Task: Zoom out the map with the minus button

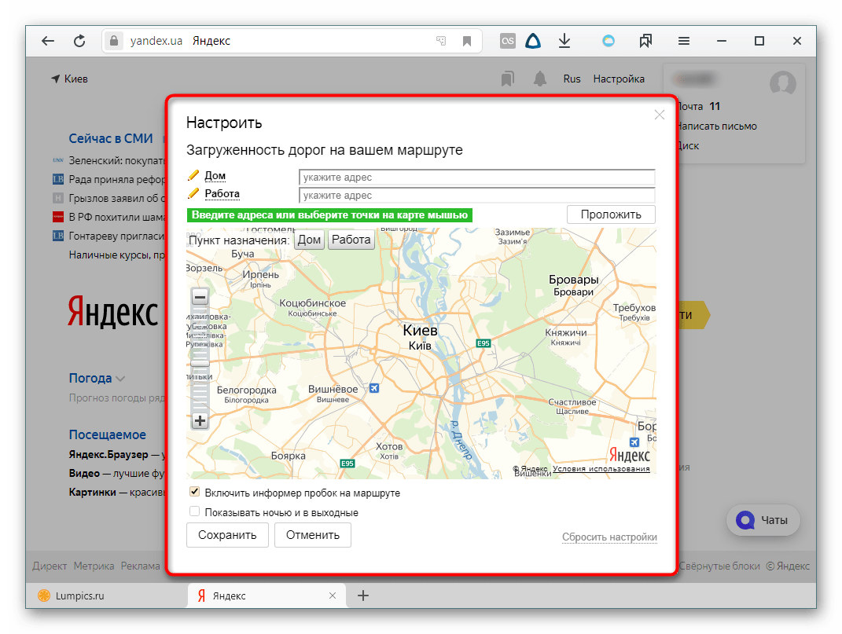Action: (x=200, y=297)
